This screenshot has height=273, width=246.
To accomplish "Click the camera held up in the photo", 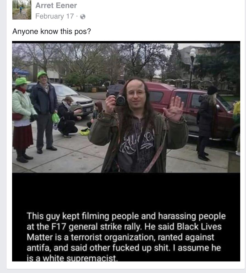I will pyautogui.click(x=120, y=100).
